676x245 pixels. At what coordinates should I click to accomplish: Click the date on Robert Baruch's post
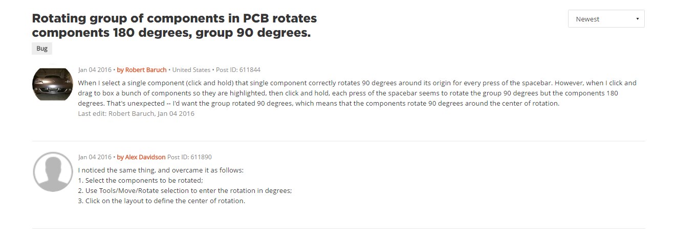pos(95,70)
